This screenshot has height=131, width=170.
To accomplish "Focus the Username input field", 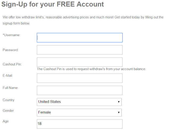I will pyautogui.click(x=80, y=38).
